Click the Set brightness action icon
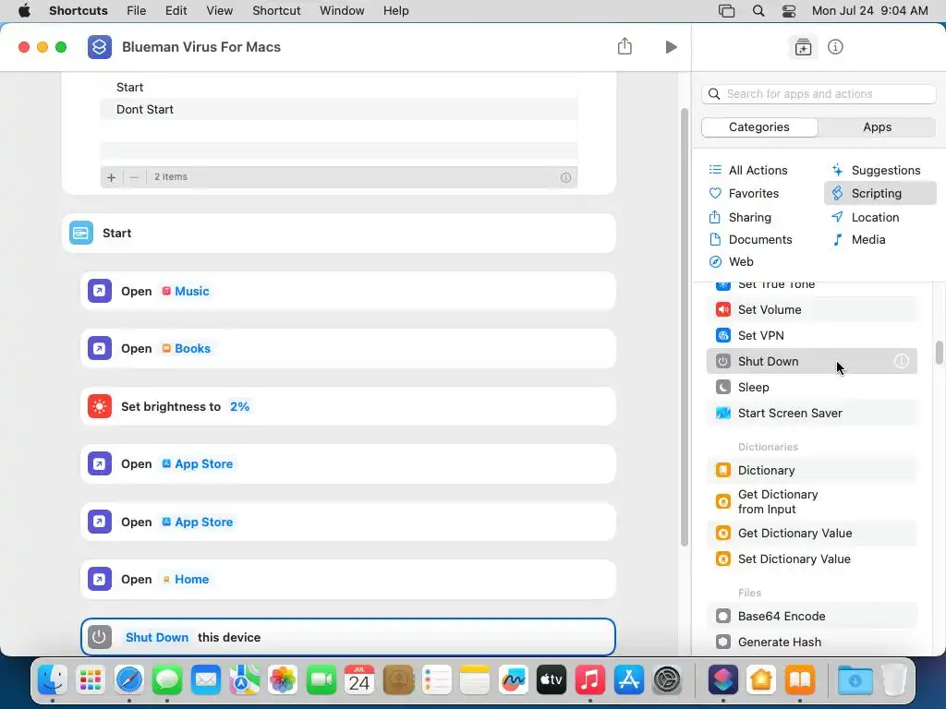This screenshot has height=709, width=946. 100,406
